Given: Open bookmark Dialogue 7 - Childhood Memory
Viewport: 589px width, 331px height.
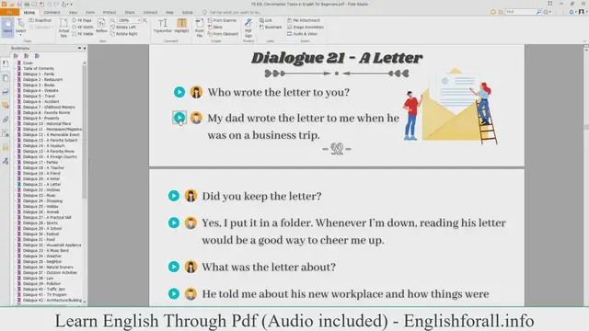Looking at the screenshot, I should 49,107.
